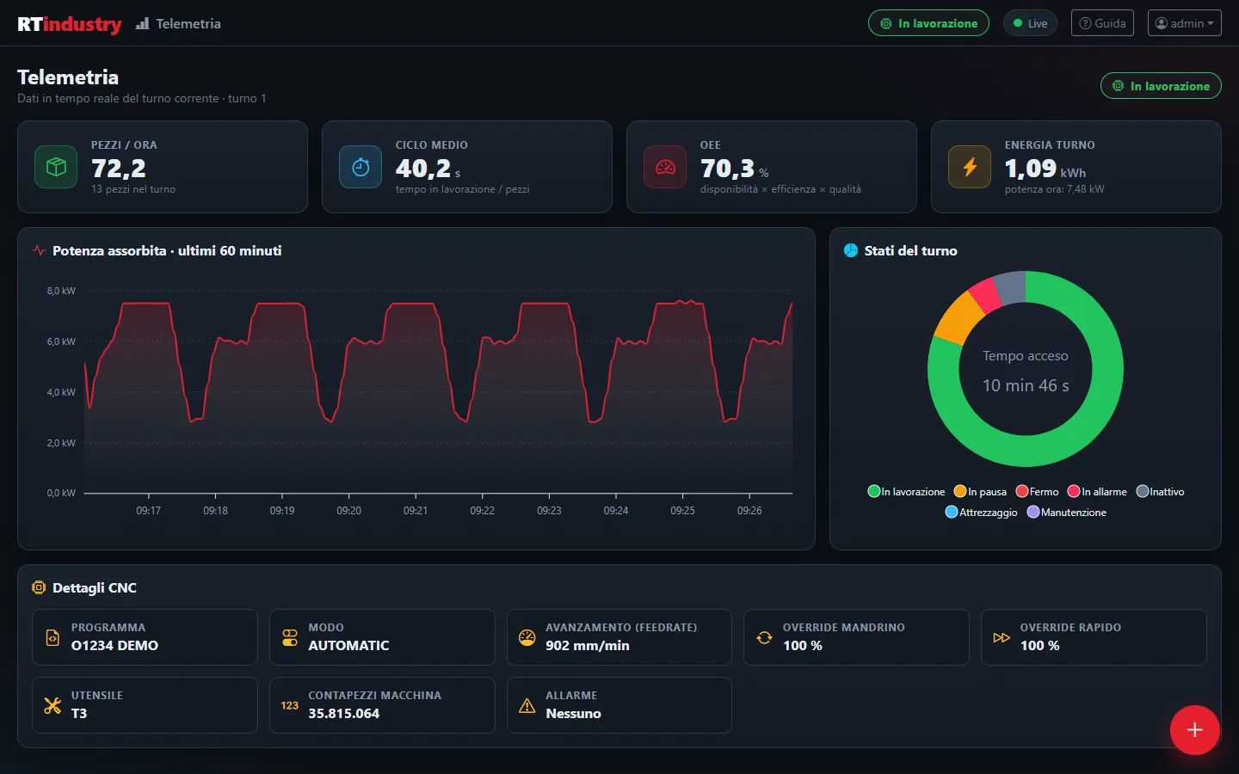
Task: Toggle In lavorazione legend entry
Action: click(x=906, y=492)
